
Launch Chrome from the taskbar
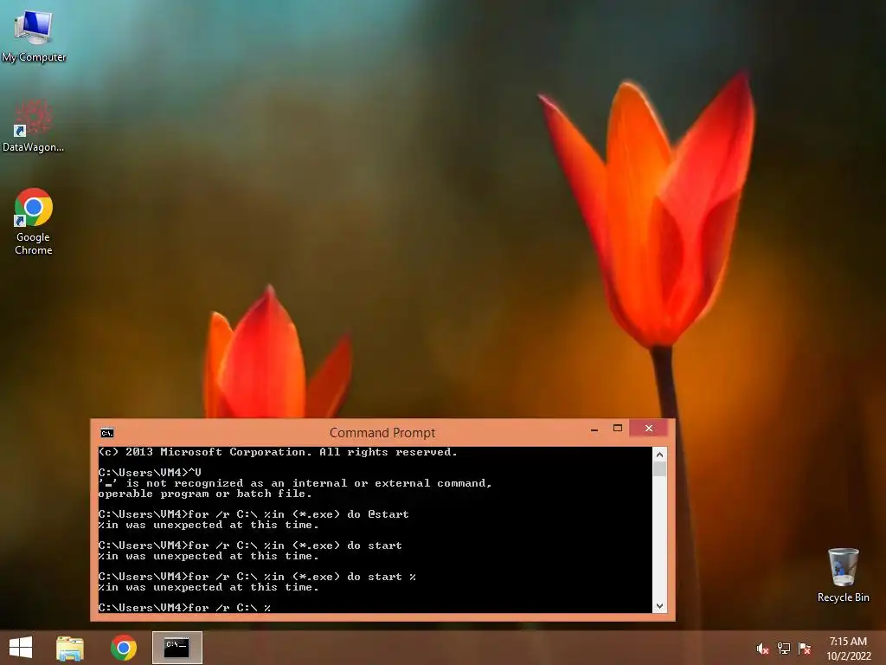124,648
